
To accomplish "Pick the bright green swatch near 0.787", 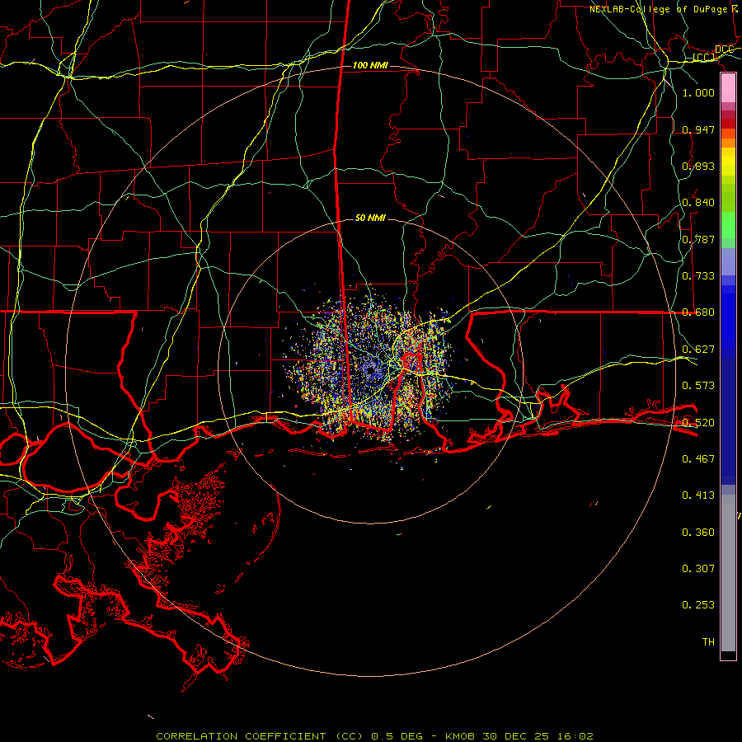I will 728,225.
